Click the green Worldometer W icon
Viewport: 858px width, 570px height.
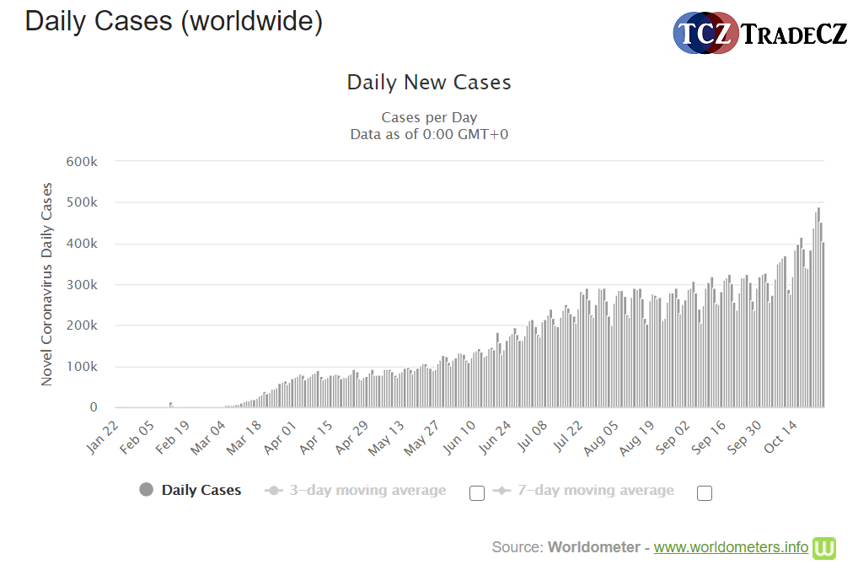click(823, 547)
